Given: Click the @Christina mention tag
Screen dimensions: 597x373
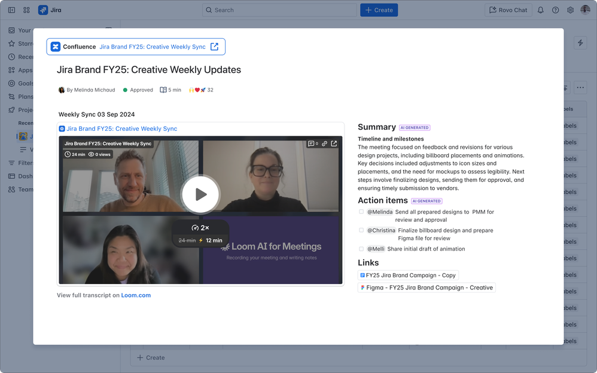Looking at the screenshot, I should pyautogui.click(x=381, y=230).
